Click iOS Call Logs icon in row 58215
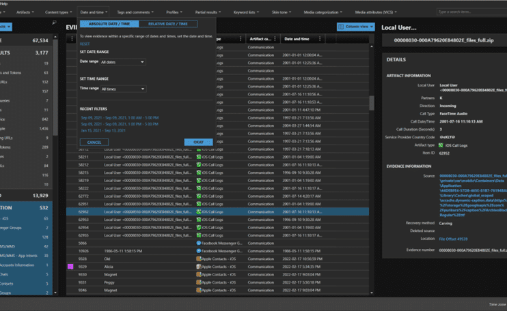 199,173
